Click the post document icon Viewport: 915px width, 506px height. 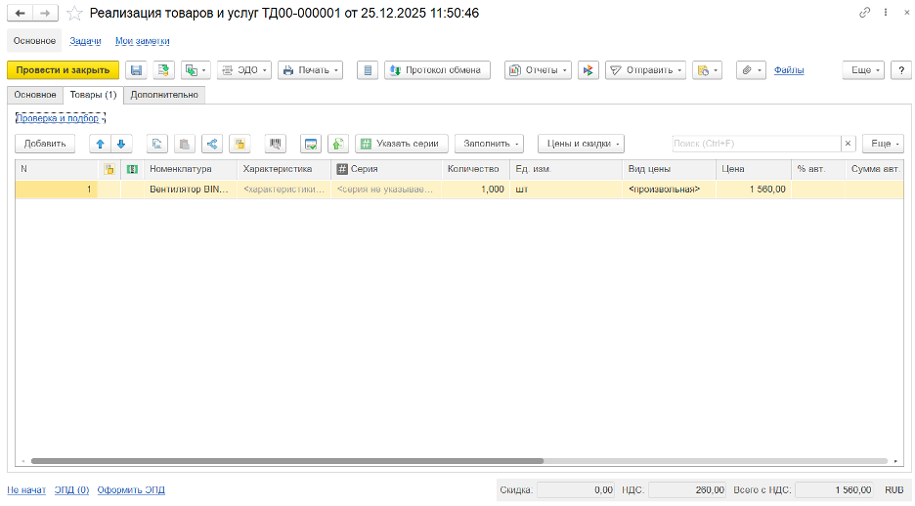tap(163, 70)
